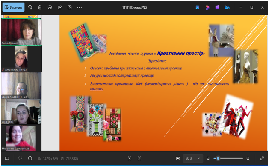269x166 pixels.
Task: Close the Photos window
Action: click(263, 7)
